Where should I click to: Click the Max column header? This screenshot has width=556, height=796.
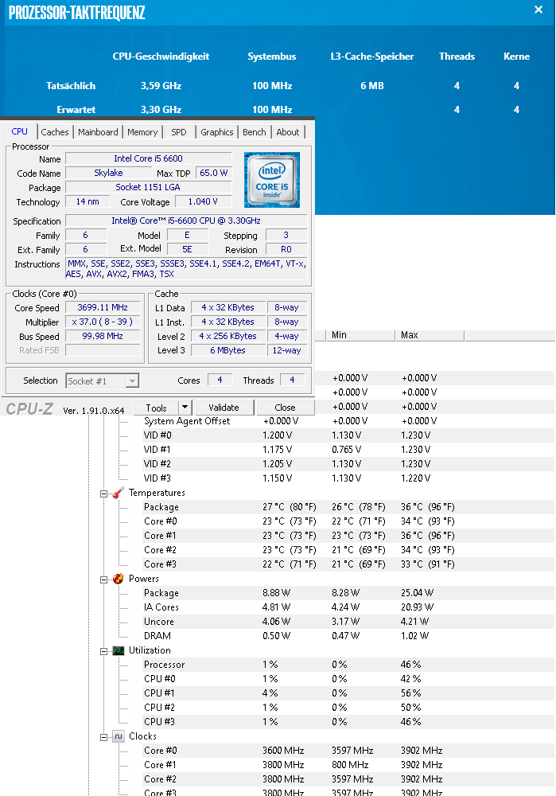(x=430, y=335)
